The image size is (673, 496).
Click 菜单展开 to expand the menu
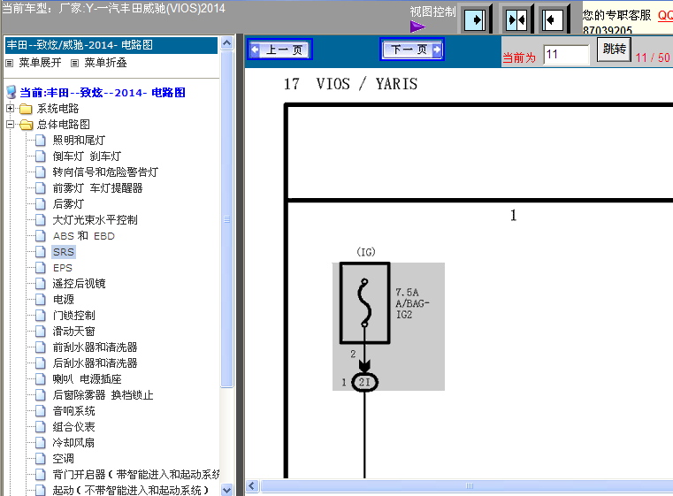point(40,63)
